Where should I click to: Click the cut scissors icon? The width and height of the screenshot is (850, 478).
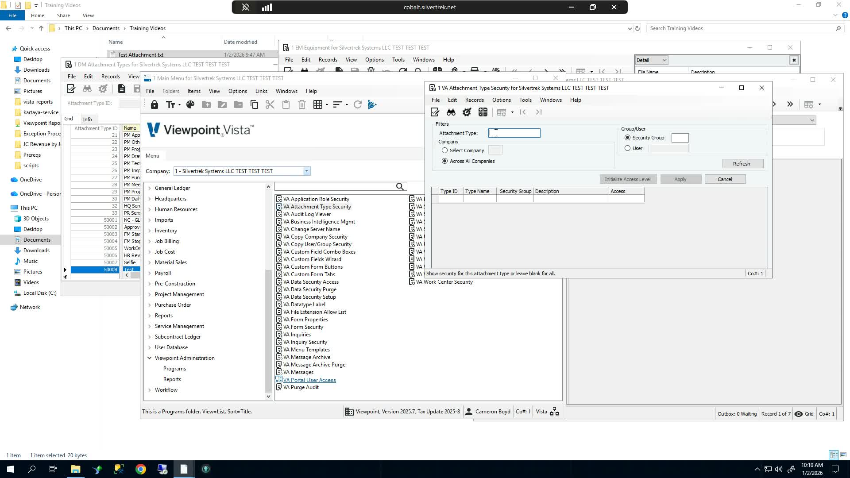(x=270, y=104)
